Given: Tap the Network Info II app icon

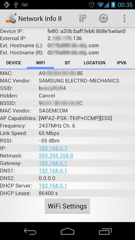Looking at the screenshot, I should [11, 18].
